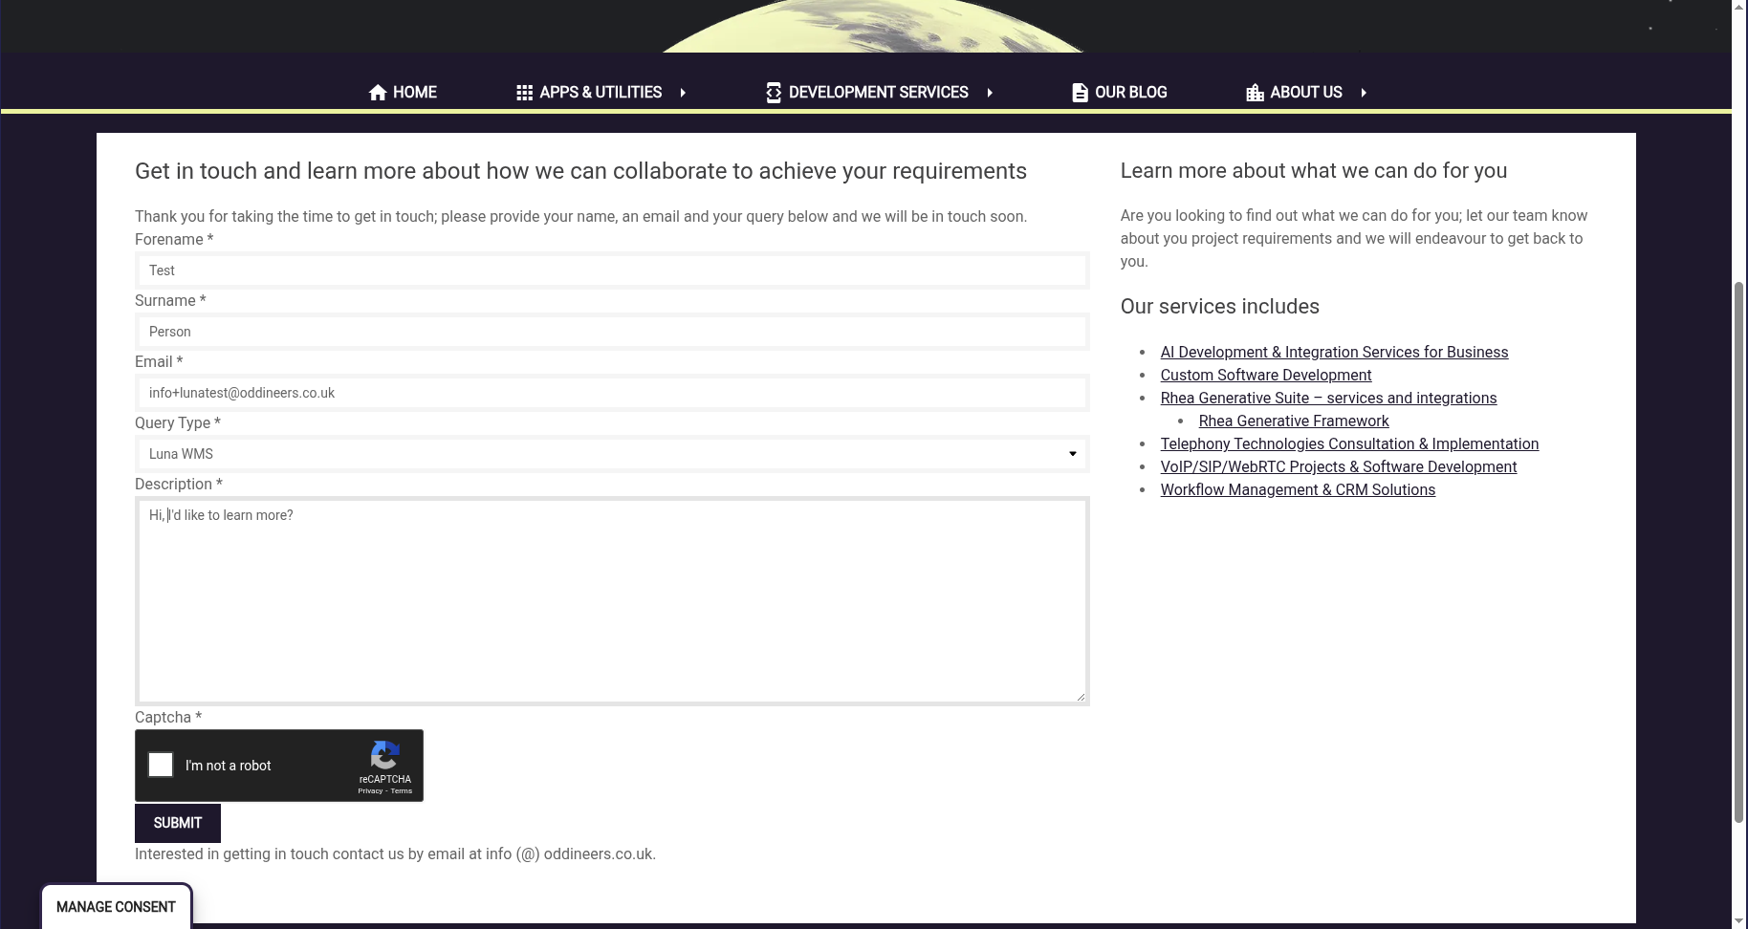Open Workflow Management & CRM Solutions link
1748x929 pixels.
point(1298,490)
